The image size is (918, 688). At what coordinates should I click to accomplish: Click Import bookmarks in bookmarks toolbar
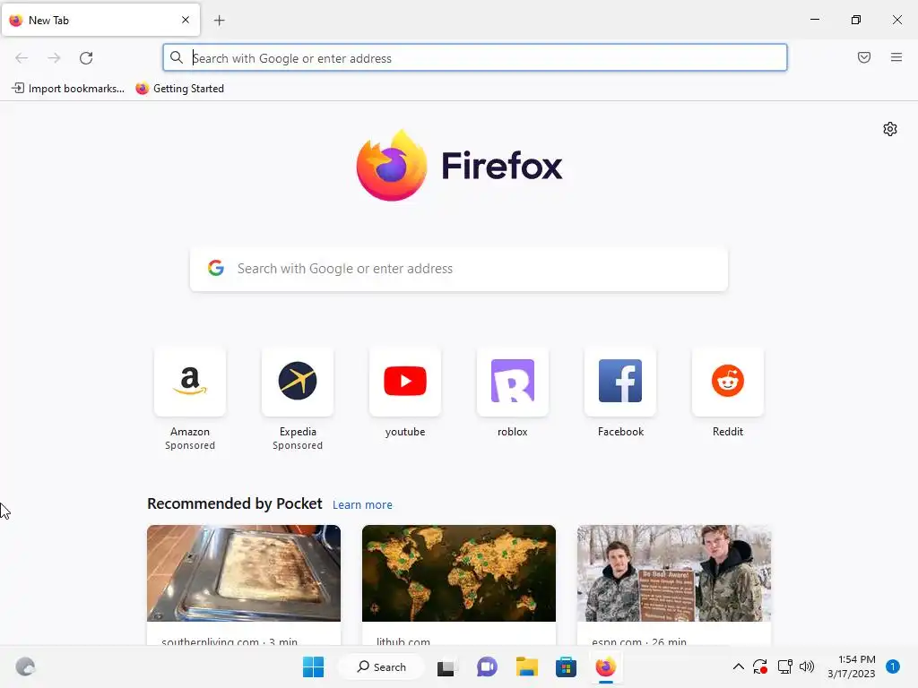(x=68, y=89)
